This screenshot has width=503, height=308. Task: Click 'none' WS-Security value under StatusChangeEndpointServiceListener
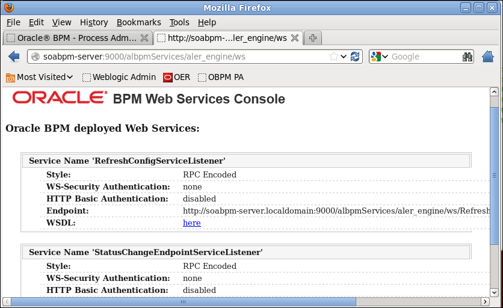(192, 278)
